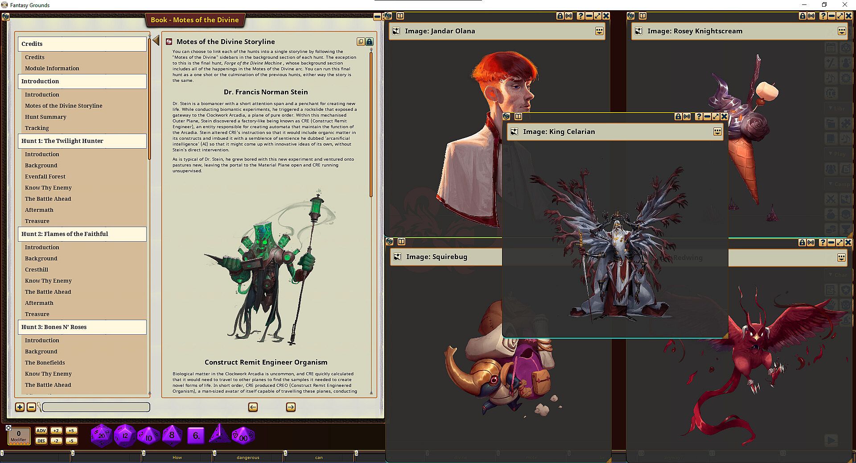
Task: Toggle the -2 modifier button
Action: click(x=56, y=441)
